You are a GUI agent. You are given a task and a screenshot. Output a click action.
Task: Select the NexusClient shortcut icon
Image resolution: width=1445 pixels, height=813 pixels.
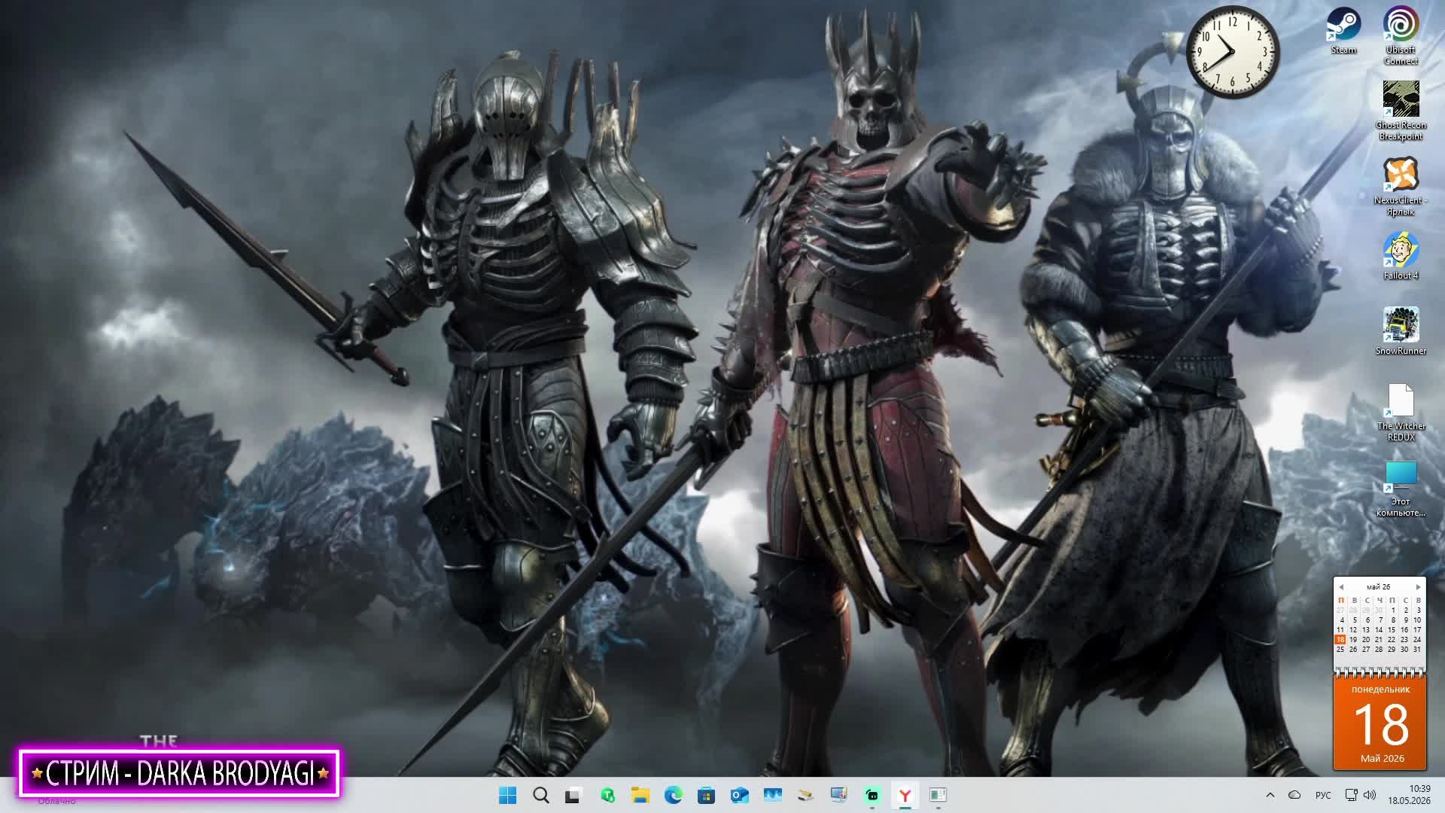click(1401, 186)
